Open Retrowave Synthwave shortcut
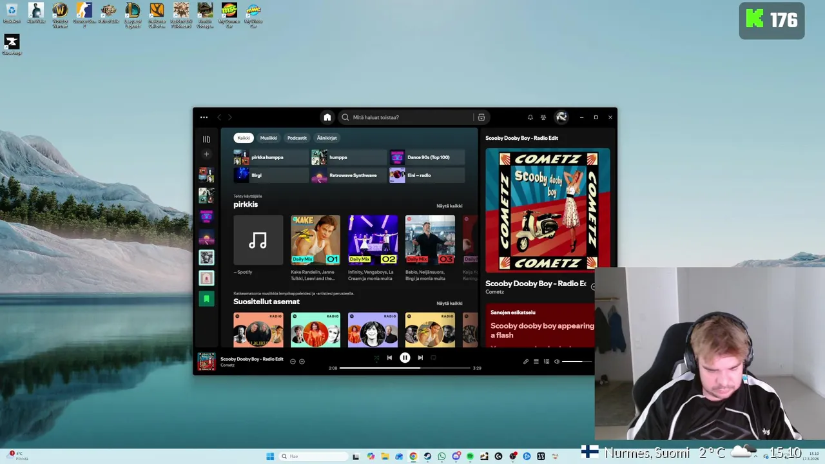 [x=349, y=175]
